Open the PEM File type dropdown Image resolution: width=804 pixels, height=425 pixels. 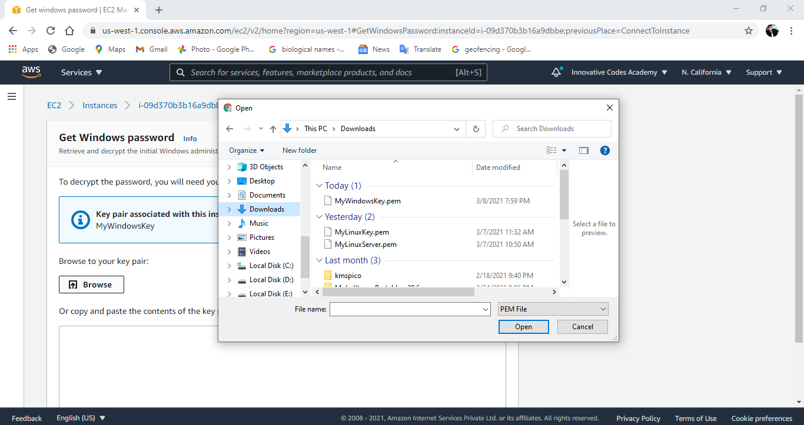point(553,309)
